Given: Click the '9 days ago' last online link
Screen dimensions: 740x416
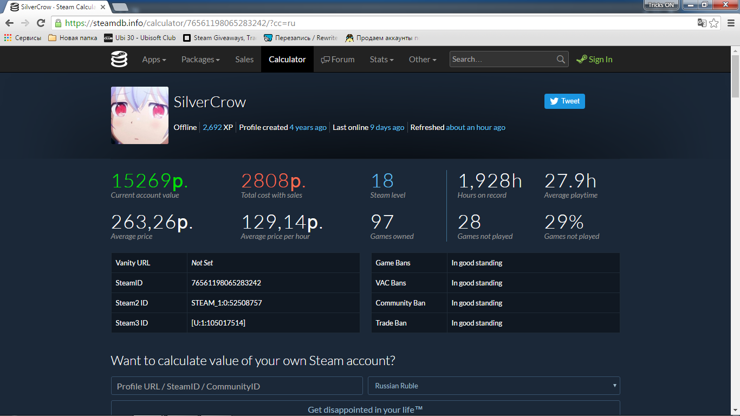Looking at the screenshot, I should (387, 127).
